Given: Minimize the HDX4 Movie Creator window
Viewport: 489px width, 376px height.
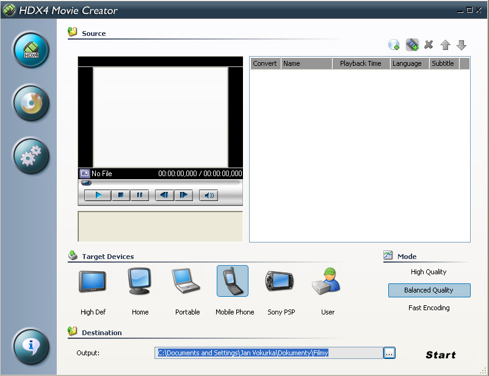Looking at the screenshot, I should pos(460,10).
